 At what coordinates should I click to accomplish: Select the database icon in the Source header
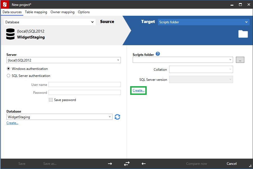10,34
